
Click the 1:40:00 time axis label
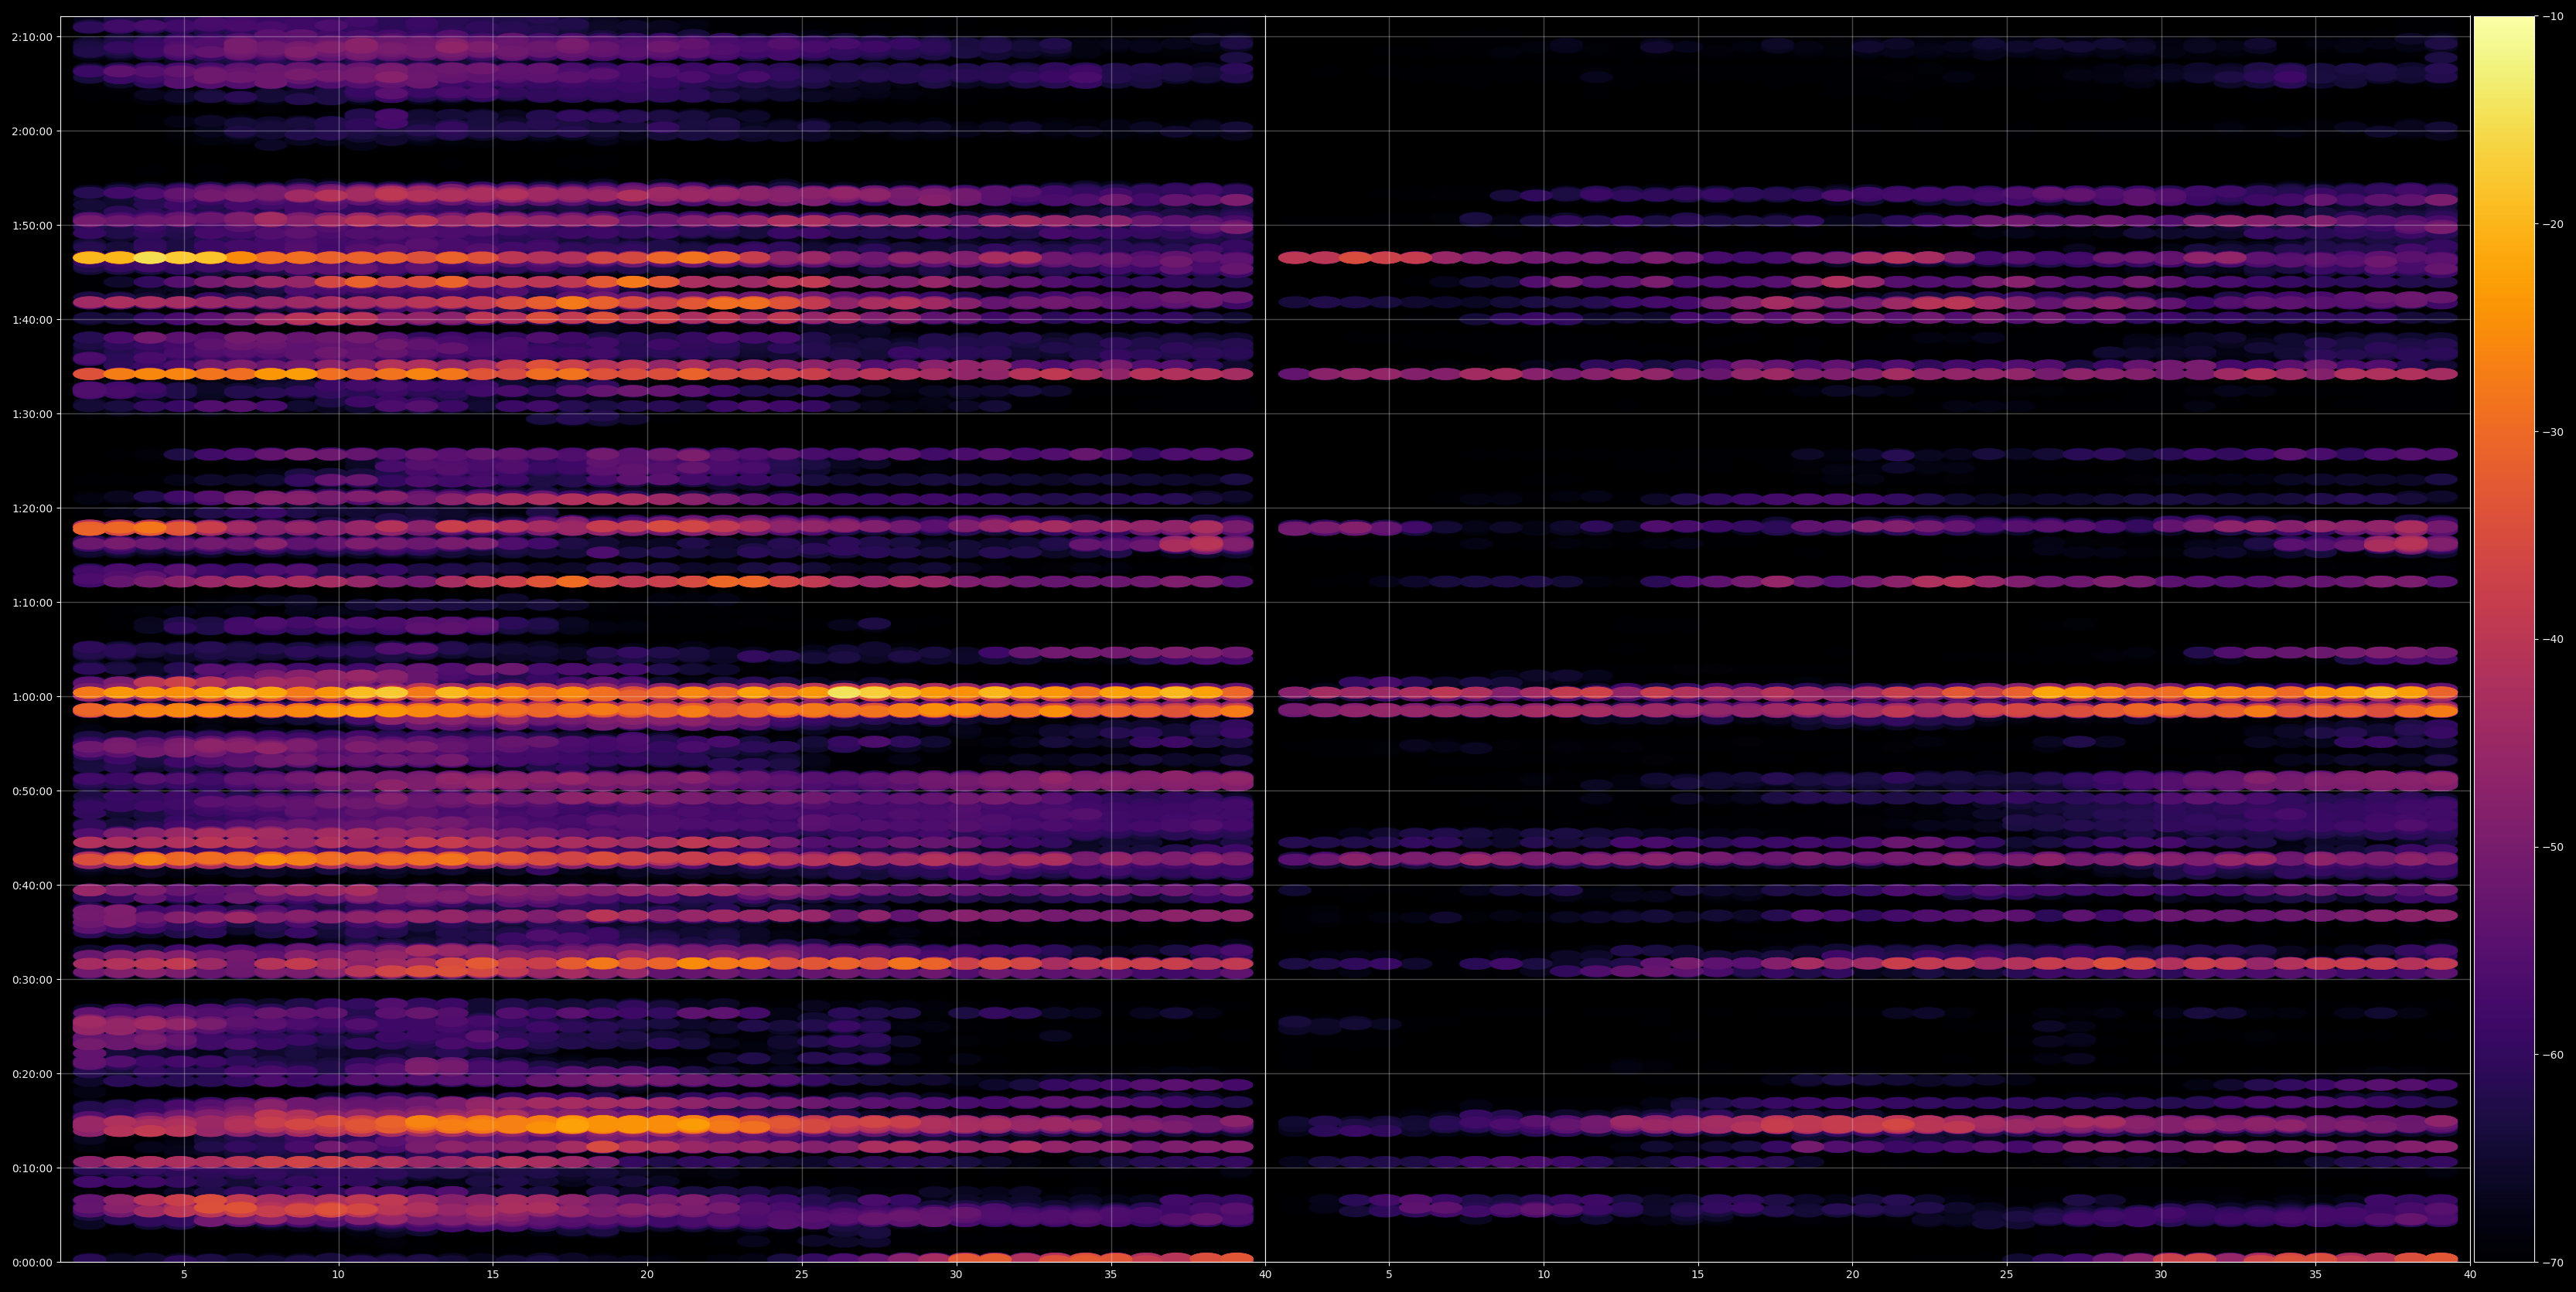click(32, 320)
